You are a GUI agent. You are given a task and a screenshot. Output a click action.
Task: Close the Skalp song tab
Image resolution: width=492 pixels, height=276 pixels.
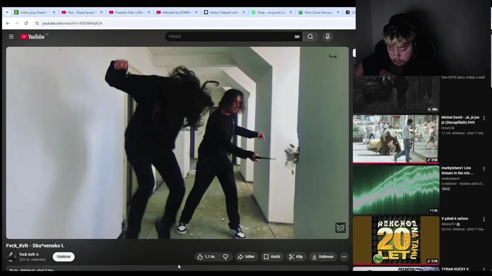[291, 12]
